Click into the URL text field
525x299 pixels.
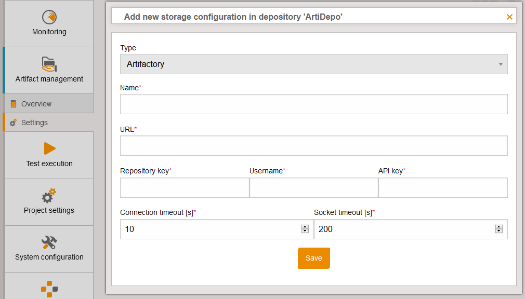(313, 146)
